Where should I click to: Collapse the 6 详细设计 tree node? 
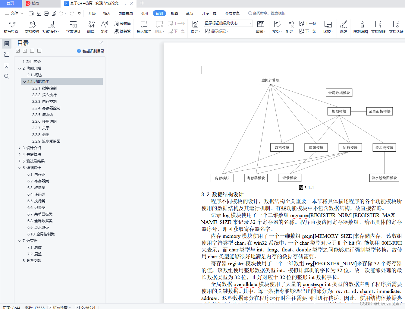[x=20, y=168]
